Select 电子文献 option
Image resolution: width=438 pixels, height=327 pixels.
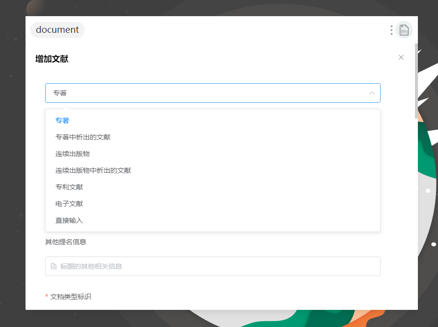click(212, 204)
